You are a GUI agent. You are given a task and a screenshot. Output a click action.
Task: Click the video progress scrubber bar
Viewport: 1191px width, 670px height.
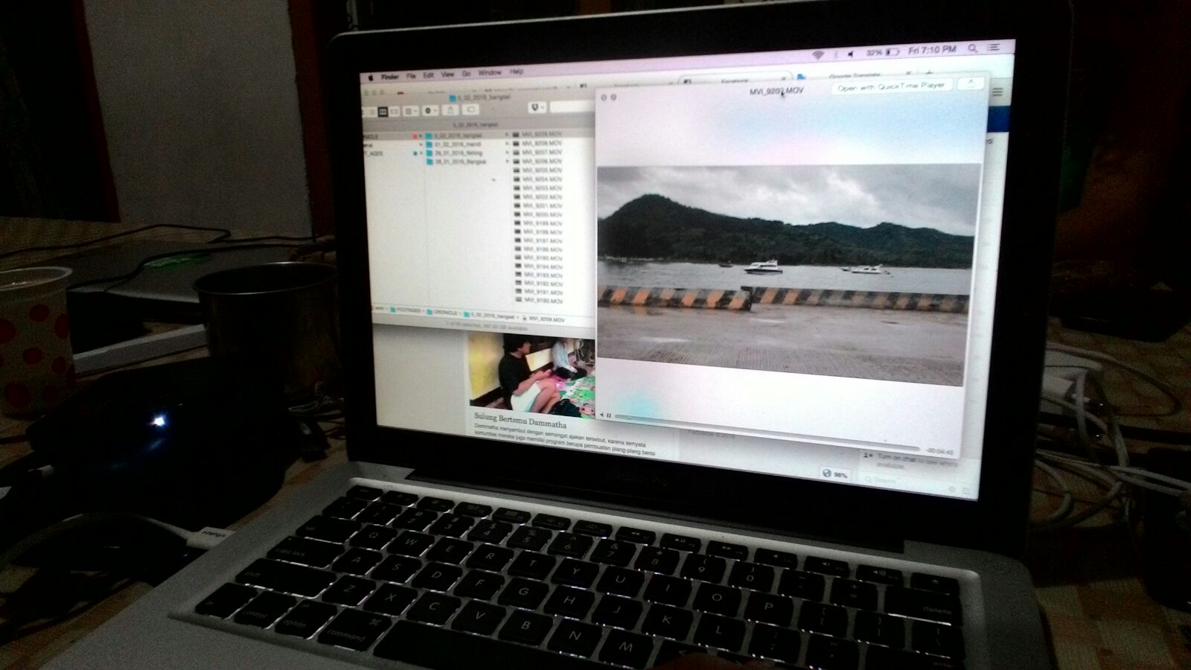pyautogui.click(x=767, y=433)
